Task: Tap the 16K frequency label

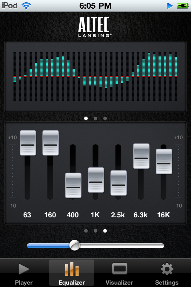Action: pos(164,215)
